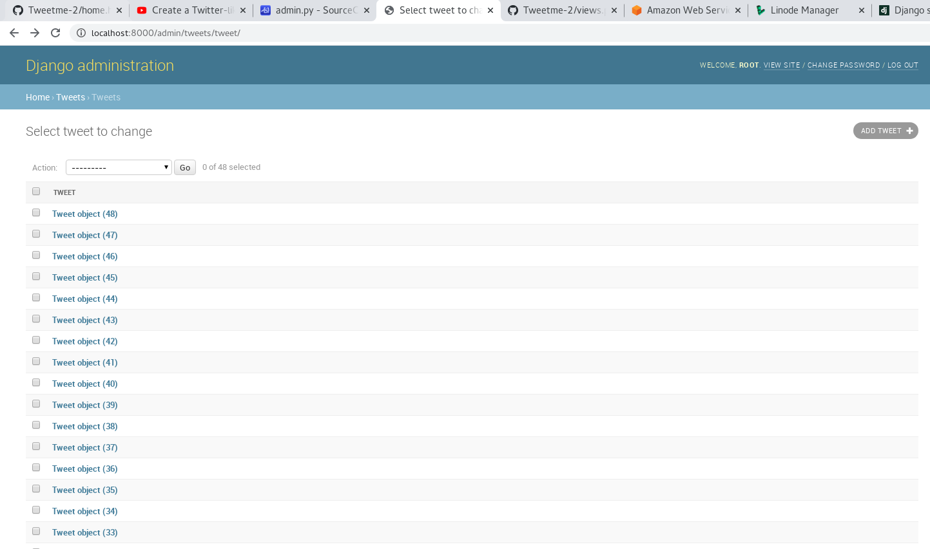Open Tweet object (37)

[85, 447]
